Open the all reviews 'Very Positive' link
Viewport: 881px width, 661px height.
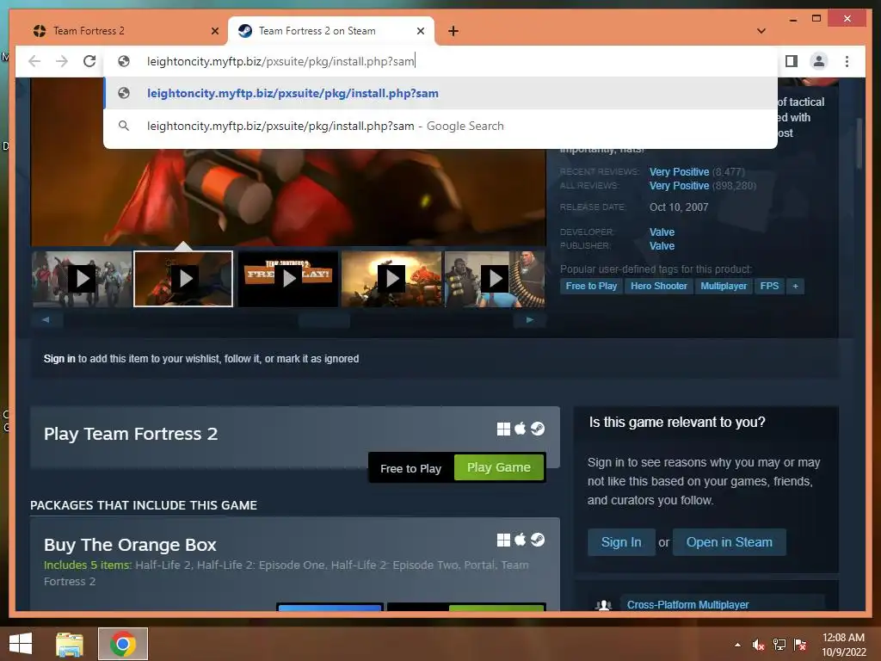click(679, 186)
